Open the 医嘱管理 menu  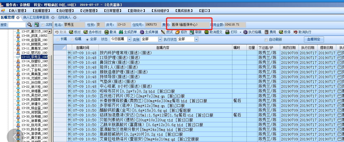coord(41,11)
